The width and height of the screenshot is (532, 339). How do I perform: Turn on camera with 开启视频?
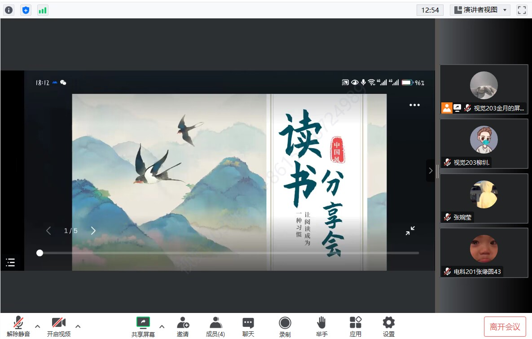59,326
